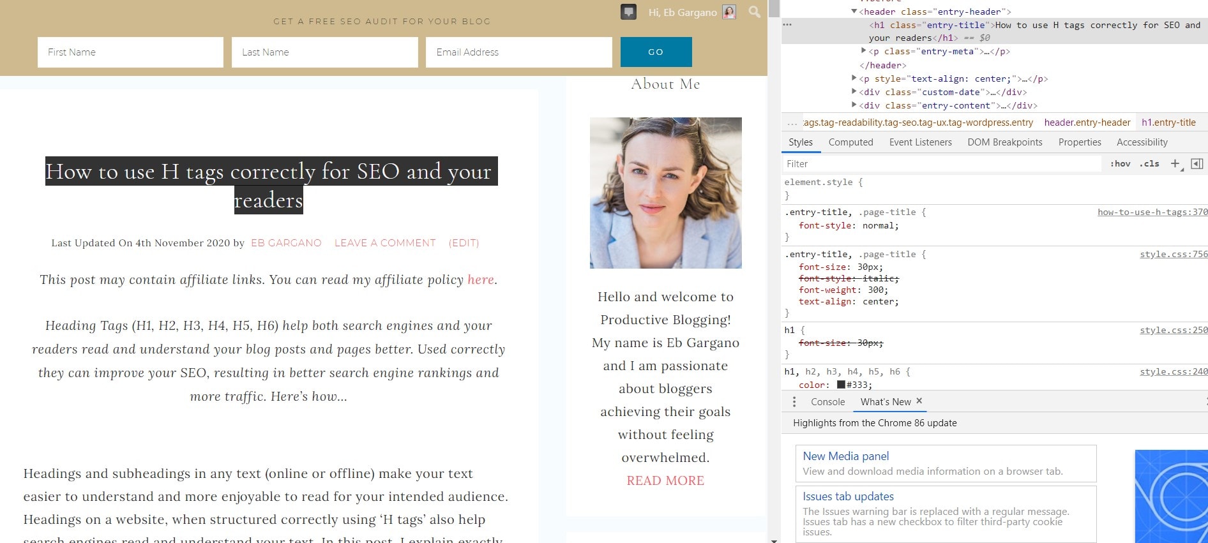The image size is (1208, 543).
Task: Toggle the .cls class editor
Action: (1149, 164)
